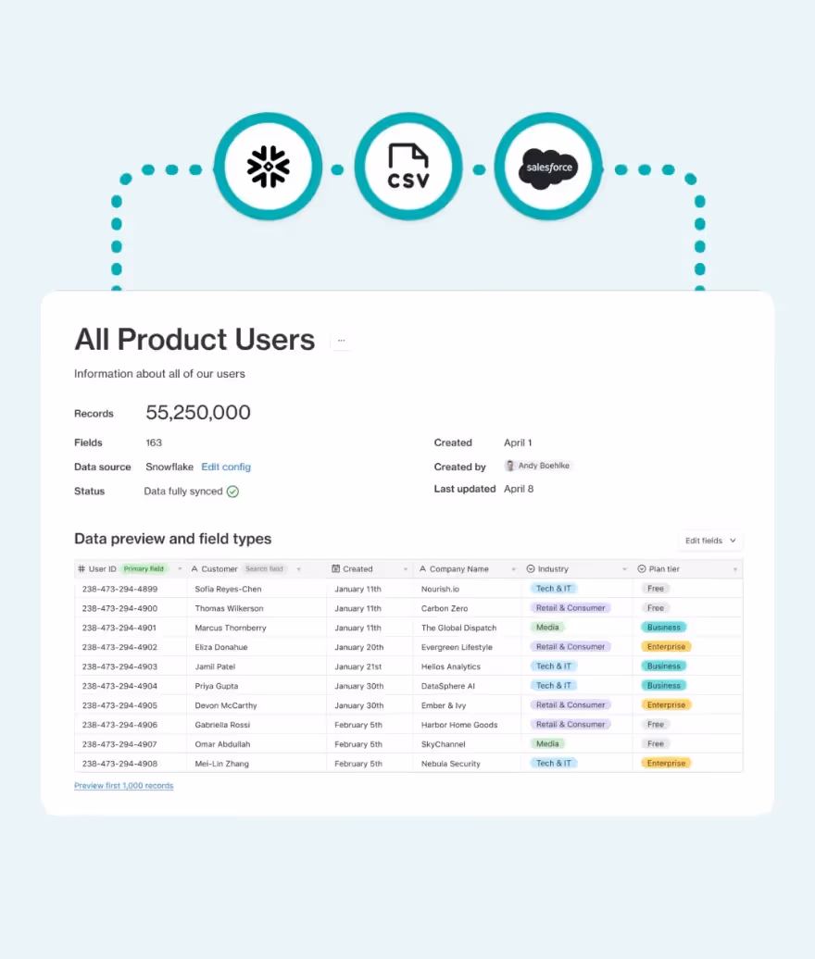815x959 pixels.
Task: Click company Nebula Security
Action: point(451,764)
